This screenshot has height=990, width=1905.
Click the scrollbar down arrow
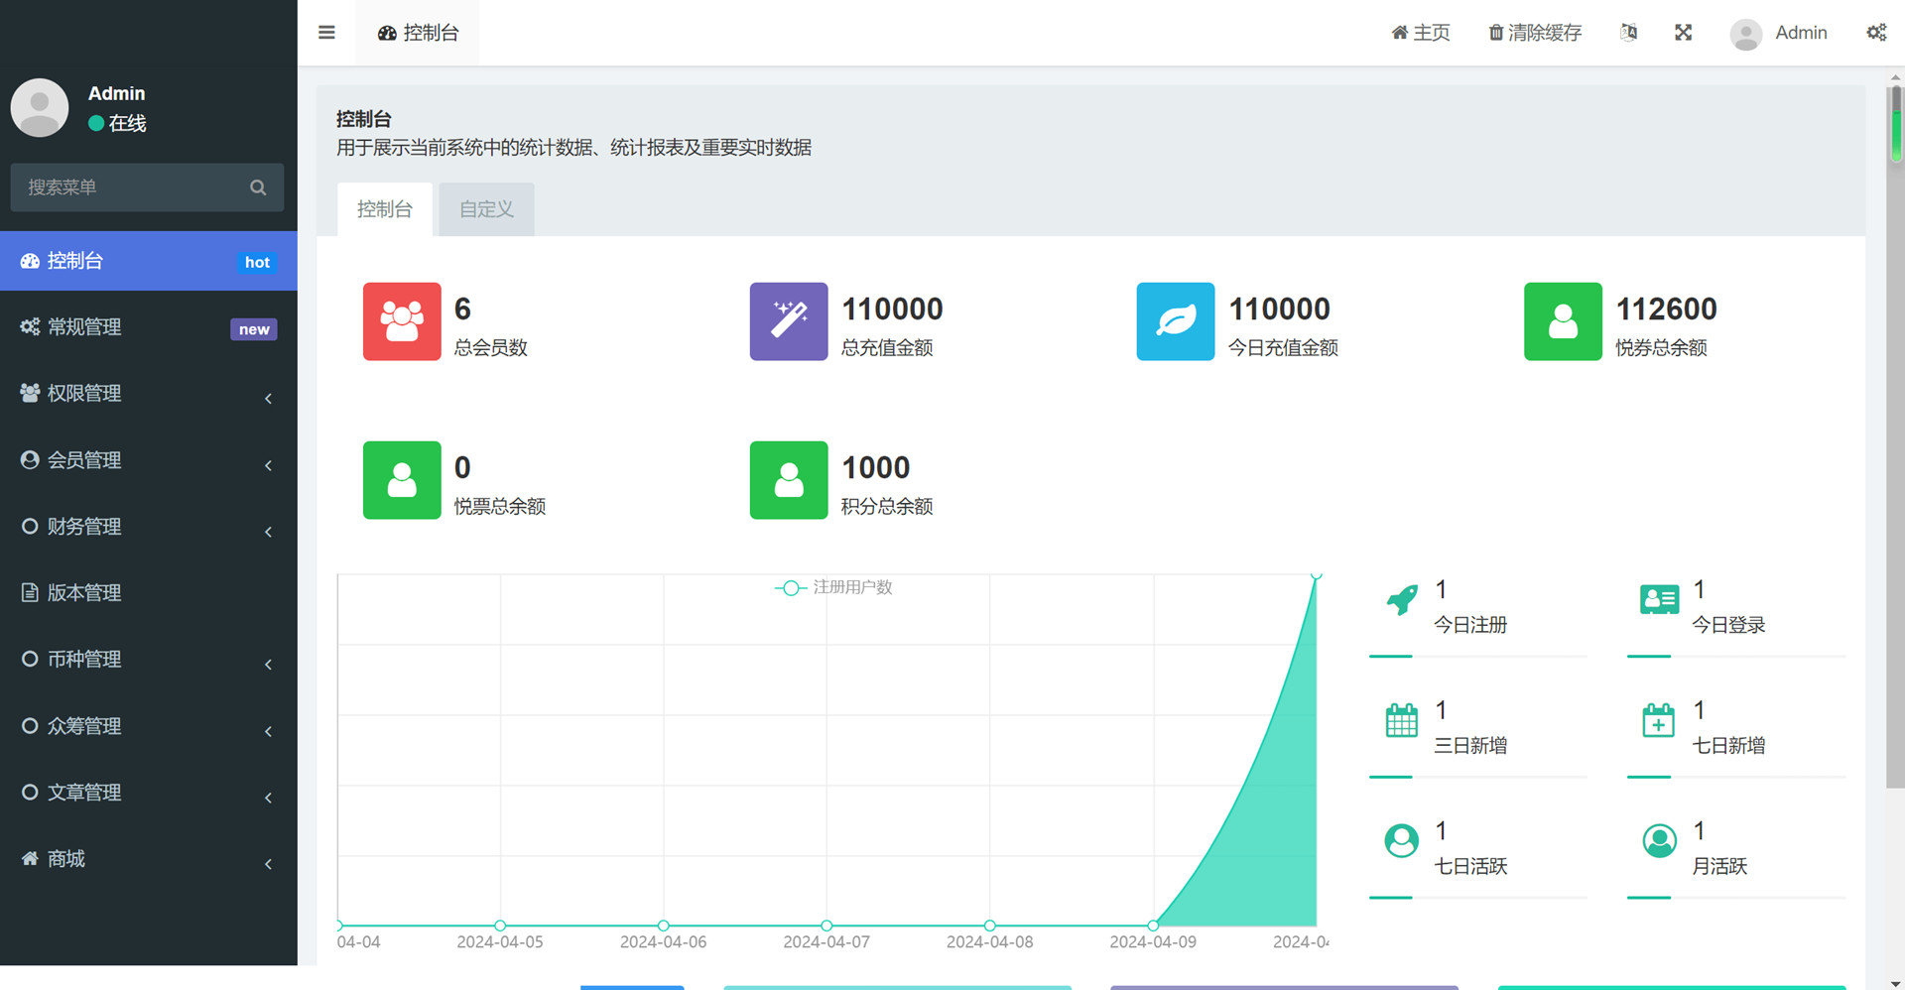click(1896, 983)
